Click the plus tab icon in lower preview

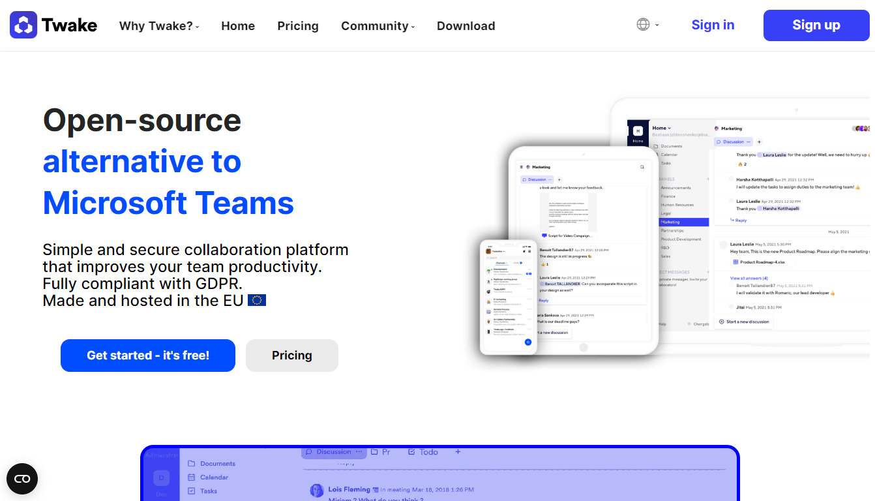[458, 451]
